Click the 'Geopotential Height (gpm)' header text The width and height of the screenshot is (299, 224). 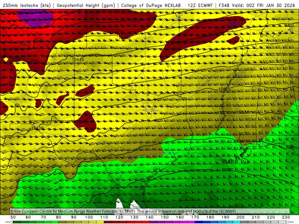click(x=86, y=5)
